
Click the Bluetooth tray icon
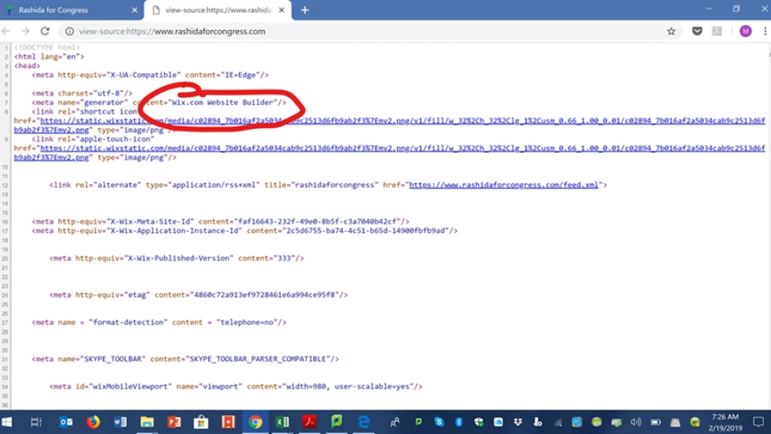(459, 422)
